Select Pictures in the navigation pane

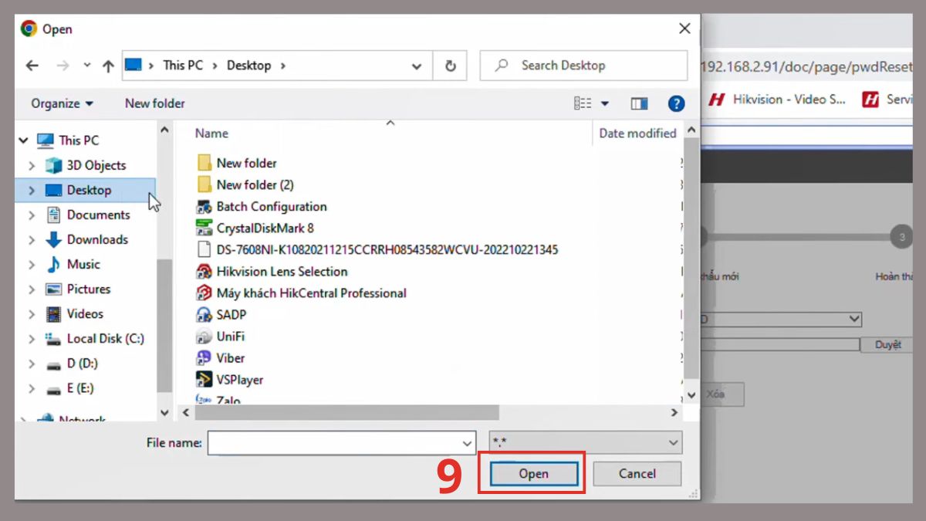click(x=88, y=289)
